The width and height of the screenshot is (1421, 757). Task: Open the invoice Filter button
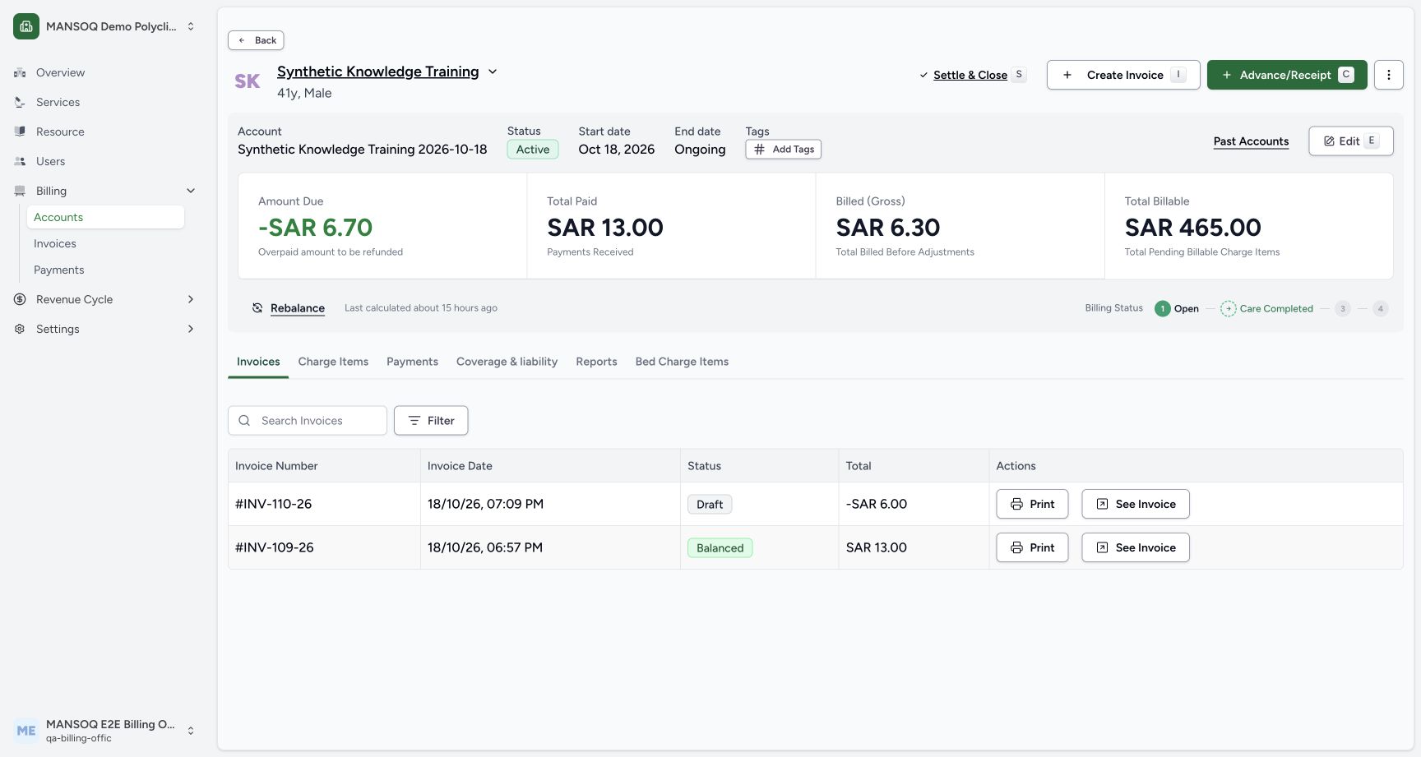pos(431,421)
